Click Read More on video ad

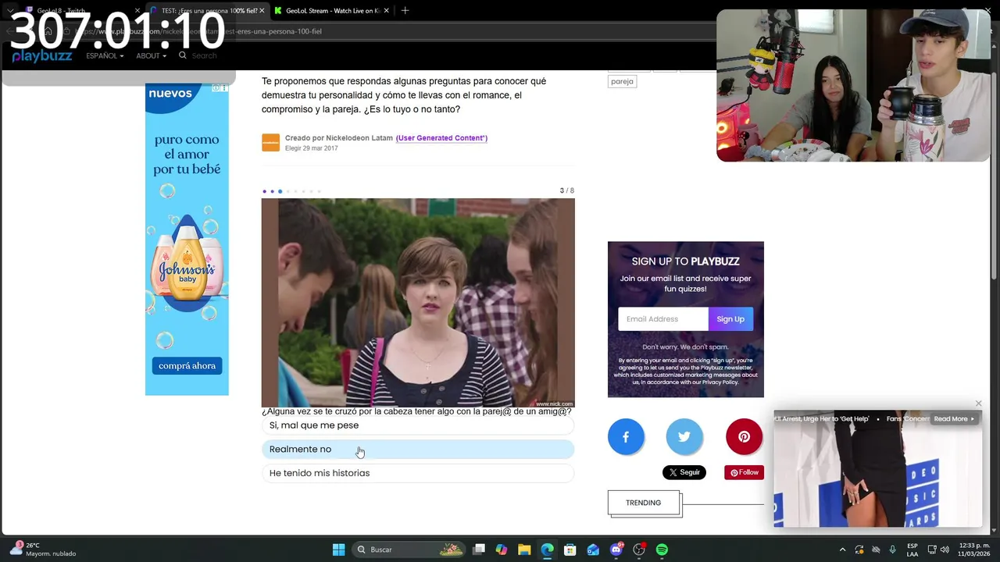[x=954, y=419]
